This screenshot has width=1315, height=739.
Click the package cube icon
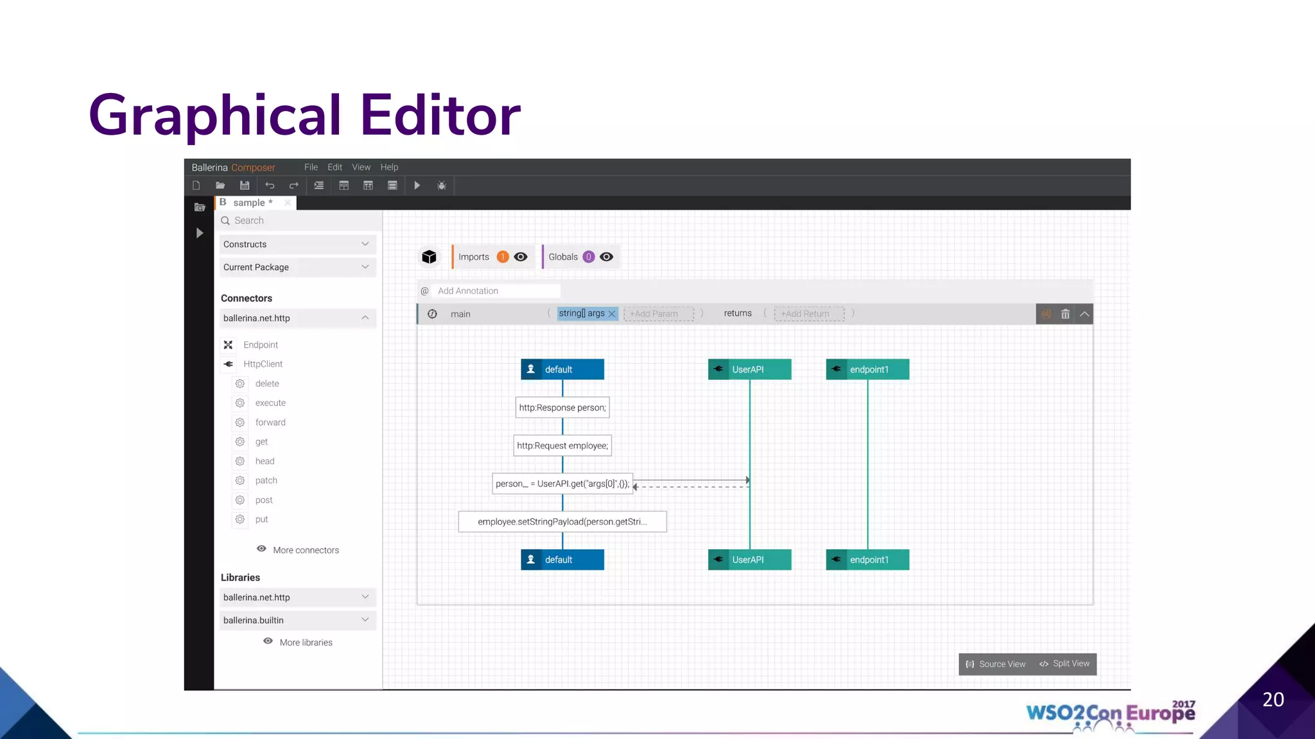pyautogui.click(x=429, y=257)
